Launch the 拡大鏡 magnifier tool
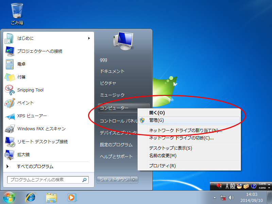Viewport: 272px width, 204px height. [23, 155]
